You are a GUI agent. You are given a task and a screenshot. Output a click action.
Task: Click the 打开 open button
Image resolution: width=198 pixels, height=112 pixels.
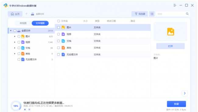point(171,46)
